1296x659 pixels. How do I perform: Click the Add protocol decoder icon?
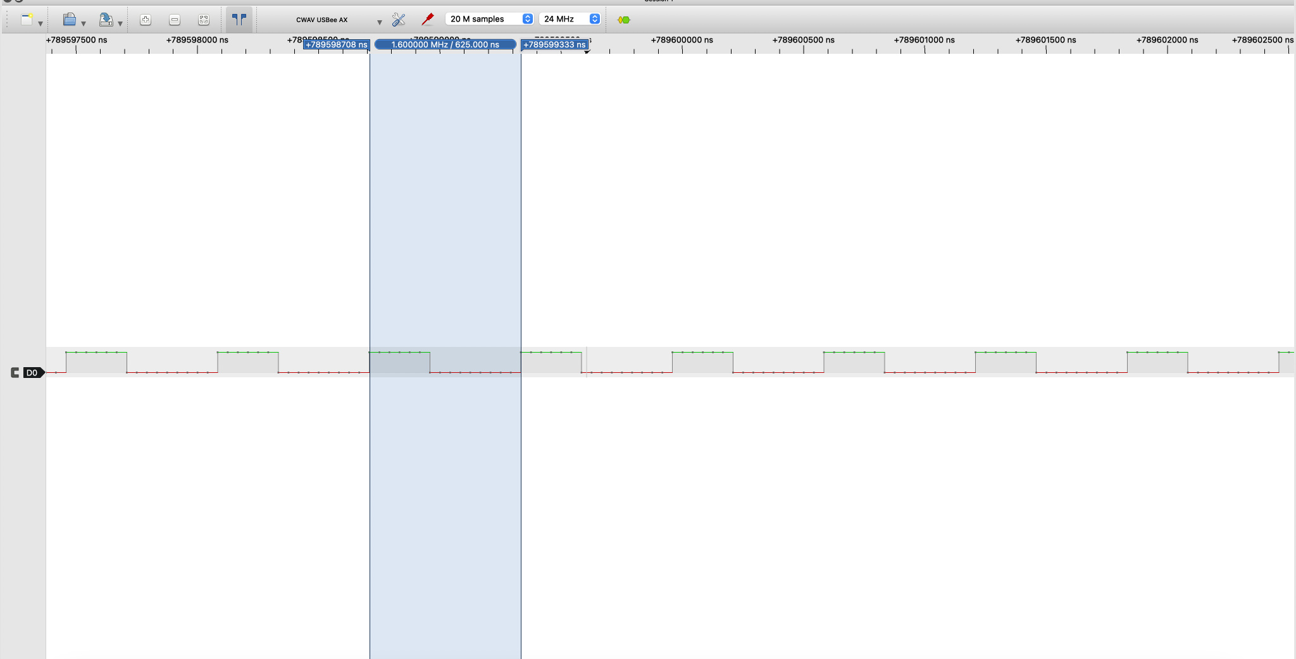[x=623, y=20]
